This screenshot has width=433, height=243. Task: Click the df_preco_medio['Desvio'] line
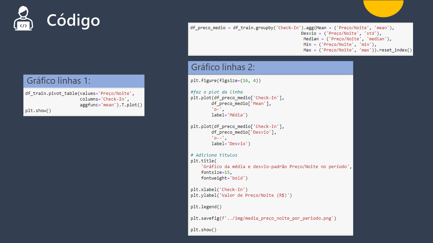pyautogui.click(x=244, y=132)
